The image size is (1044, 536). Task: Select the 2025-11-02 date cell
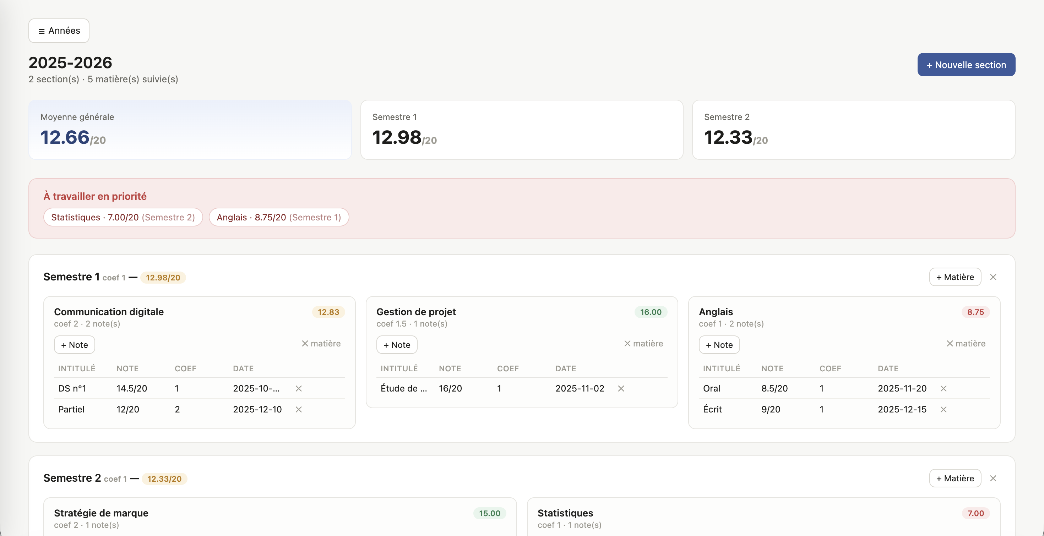click(580, 389)
